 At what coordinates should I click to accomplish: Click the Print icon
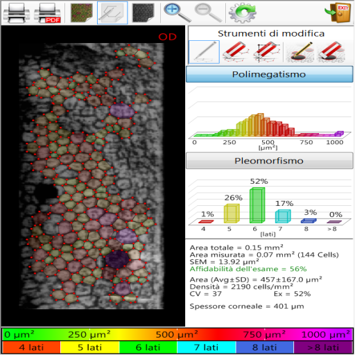[16, 13]
